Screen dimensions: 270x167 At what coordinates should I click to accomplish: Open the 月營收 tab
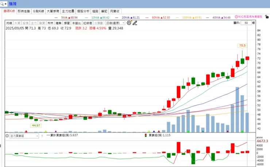[115, 11]
